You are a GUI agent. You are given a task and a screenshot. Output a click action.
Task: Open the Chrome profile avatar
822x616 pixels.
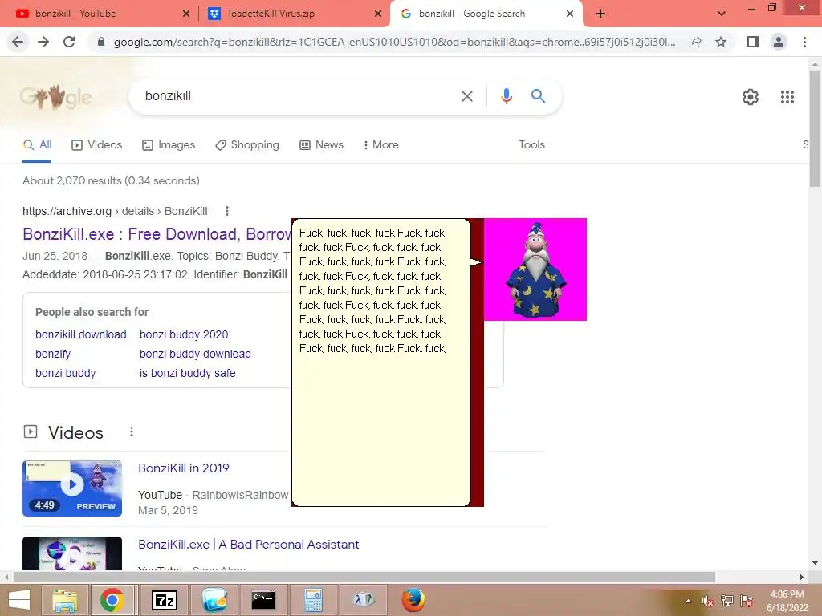(779, 42)
